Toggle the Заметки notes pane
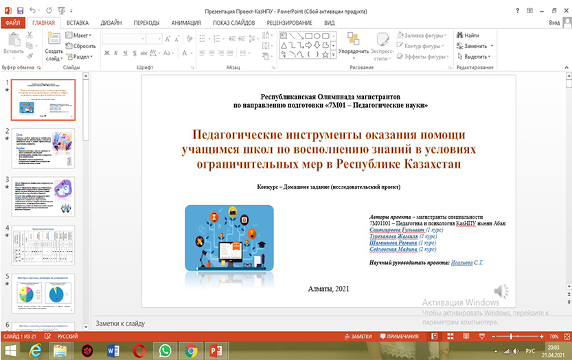 (x=357, y=337)
